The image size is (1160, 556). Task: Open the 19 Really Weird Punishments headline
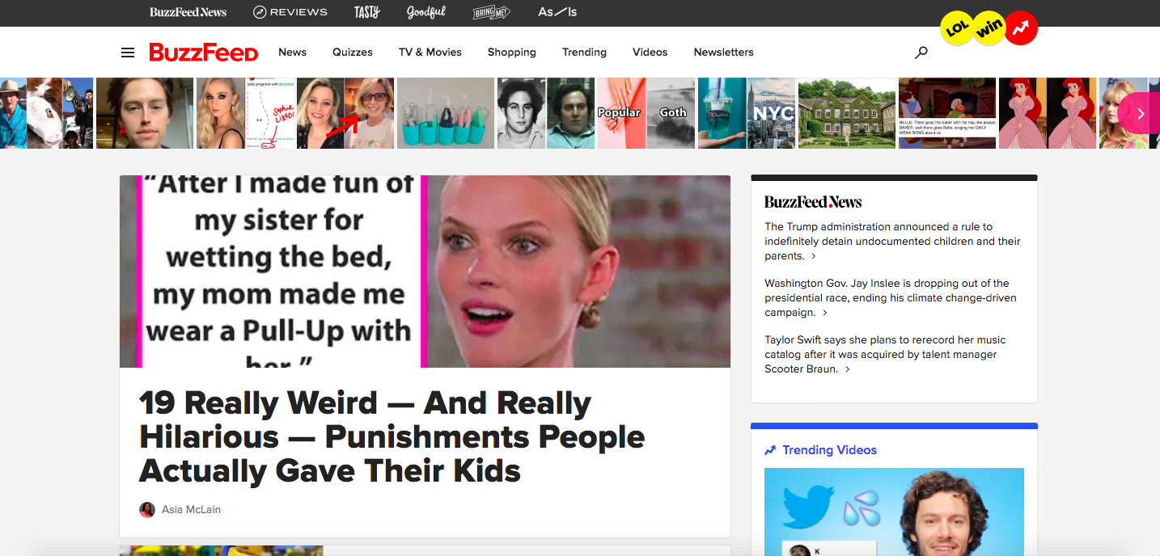tap(392, 436)
